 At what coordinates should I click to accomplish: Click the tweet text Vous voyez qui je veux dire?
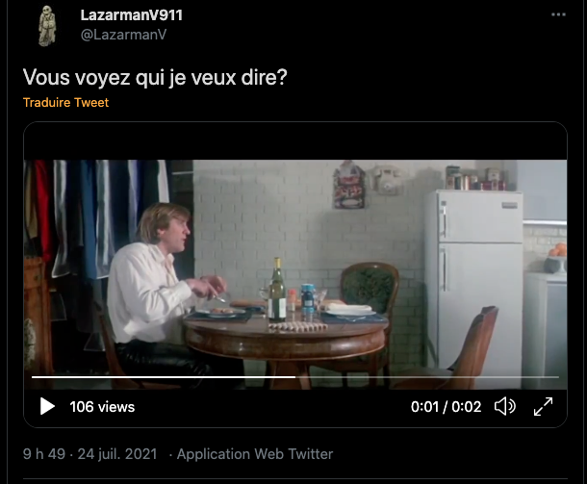pyautogui.click(x=155, y=78)
